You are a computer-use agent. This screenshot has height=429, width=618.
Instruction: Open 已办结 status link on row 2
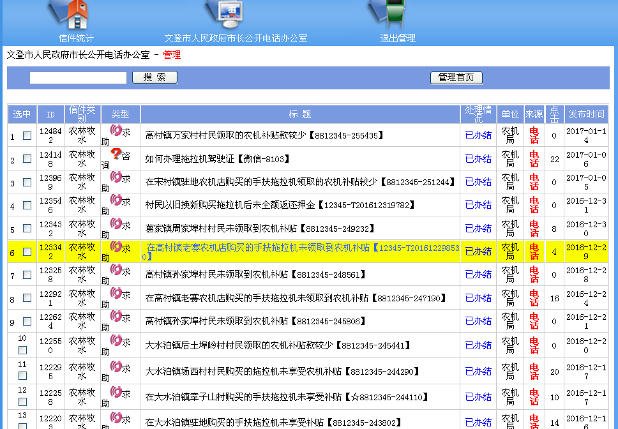coord(478,159)
